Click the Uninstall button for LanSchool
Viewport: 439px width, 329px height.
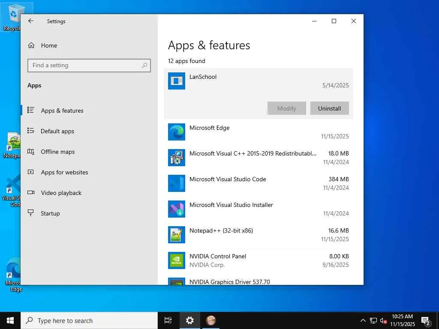[329, 108]
